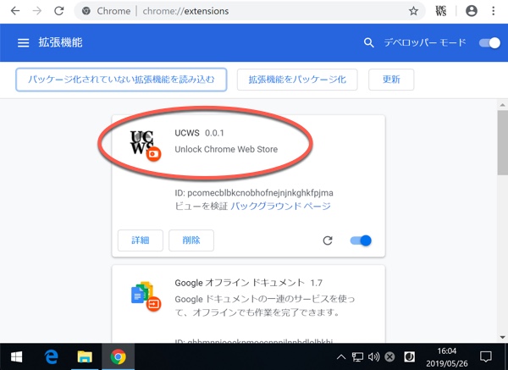The width and height of the screenshot is (508, 370).
Task: Click 拡張機能をパッケージ化 button
Action: tap(297, 80)
